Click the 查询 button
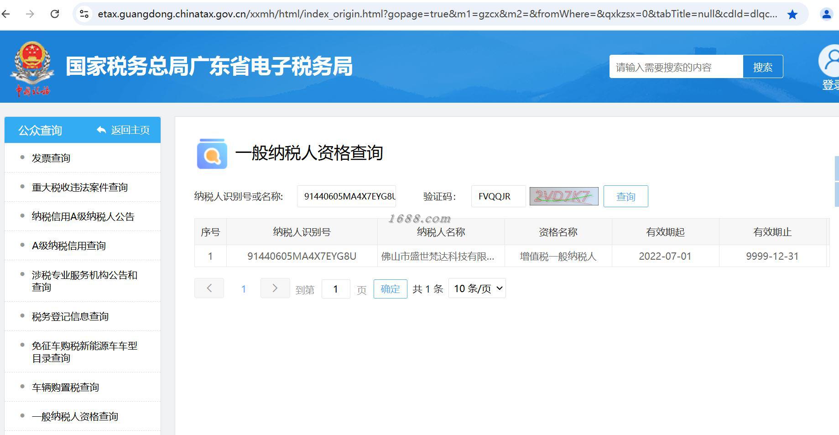This screenshot has height=435, width=839. [625, 196]
